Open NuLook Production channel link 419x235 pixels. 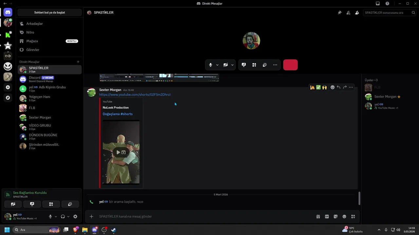116,107
